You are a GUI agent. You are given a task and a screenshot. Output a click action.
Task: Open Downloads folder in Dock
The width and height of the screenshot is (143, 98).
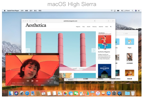tap(127, 93)
